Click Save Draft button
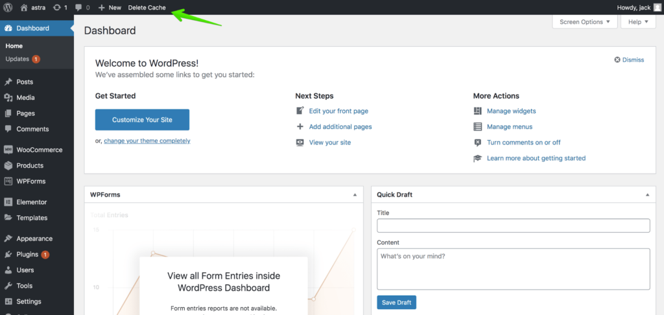Viewport: 664px width, 315px height. 397,302
